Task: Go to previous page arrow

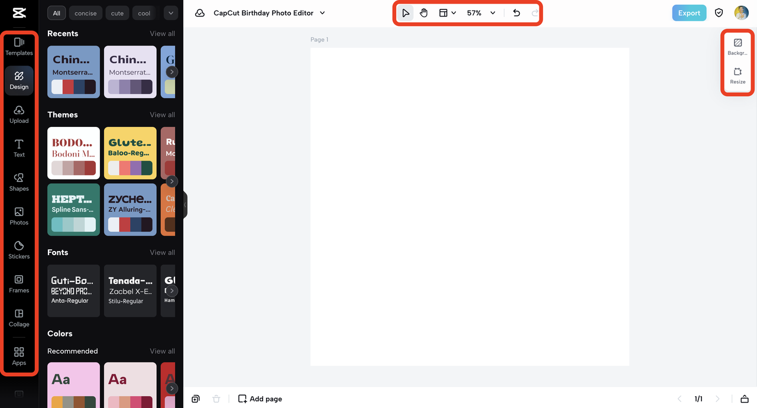Action: coord(680,399)
